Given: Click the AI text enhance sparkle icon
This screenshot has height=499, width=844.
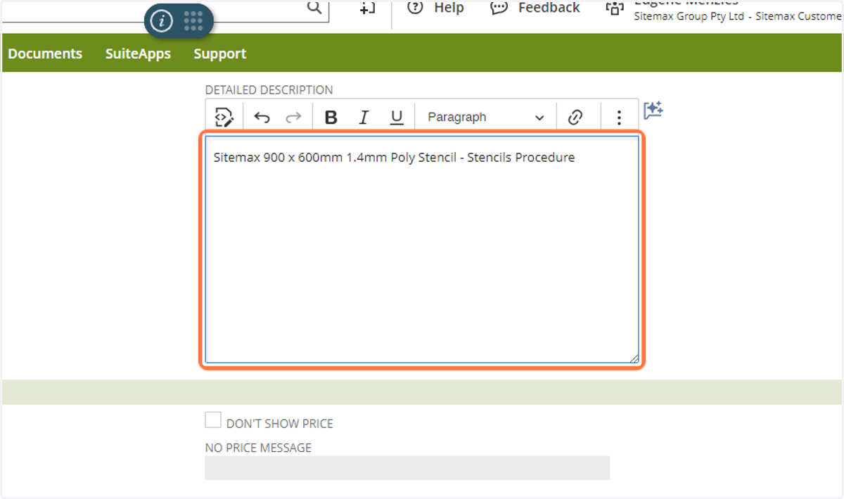Looking at the screenshot, I should click(x=653, y=110).
